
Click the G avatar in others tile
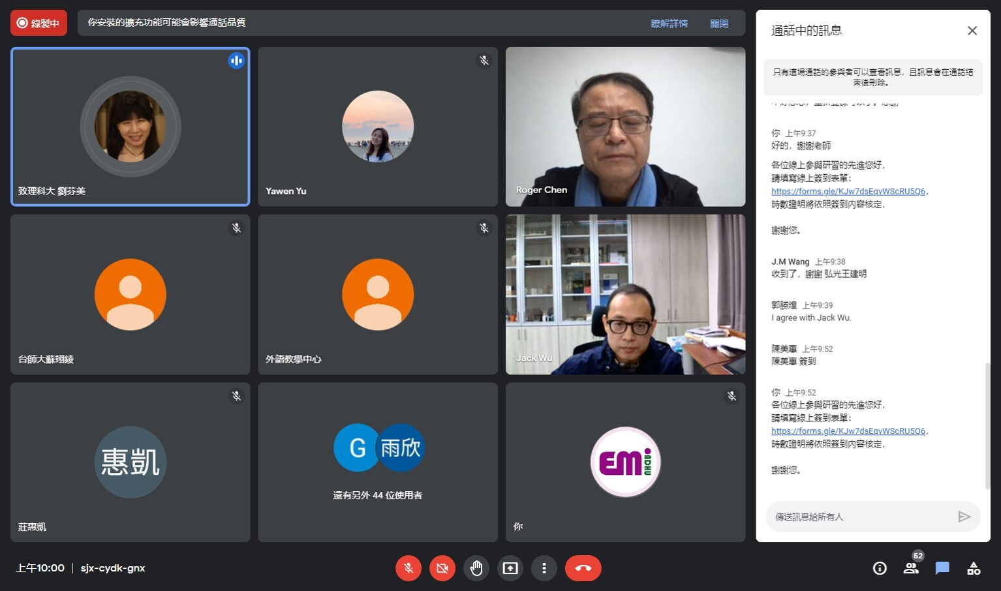click(x=356, y=447)
